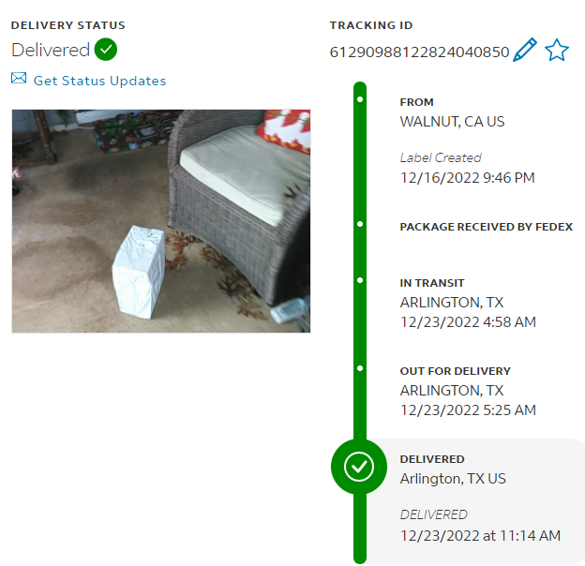Click the Label Created date text

tap(467, 178)
